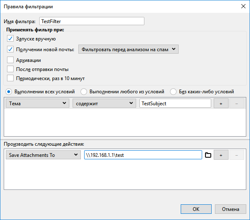Uncheck Получении новой почты checkbox
250x220 pixels.
[10, 49]
